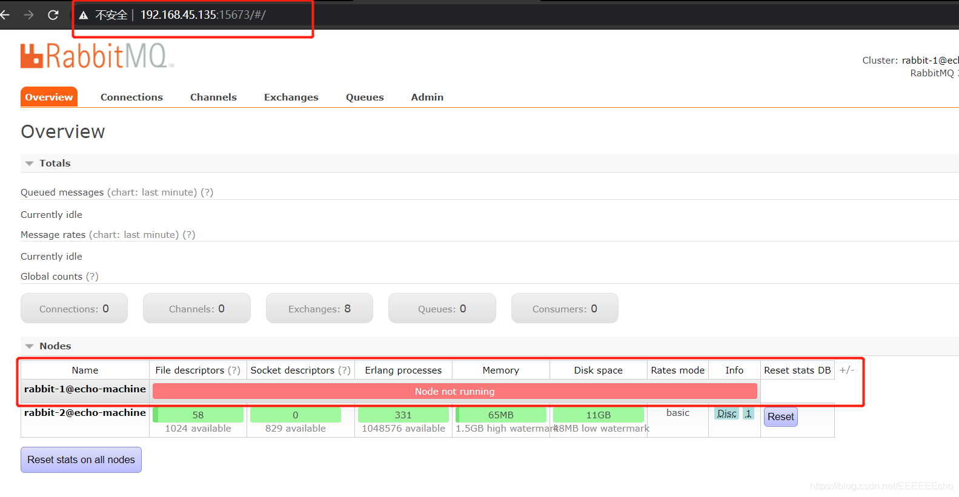Click Reset button for rabbit-2 node

click(x=781, y=416)
